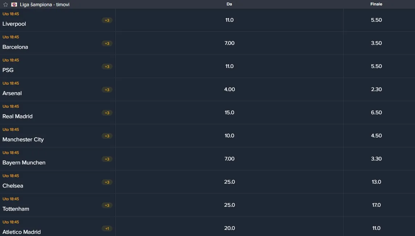The image size is (415, 236).
Task: Expand the +3 more markets for Liverpool
Action: (x=107, y=20)
